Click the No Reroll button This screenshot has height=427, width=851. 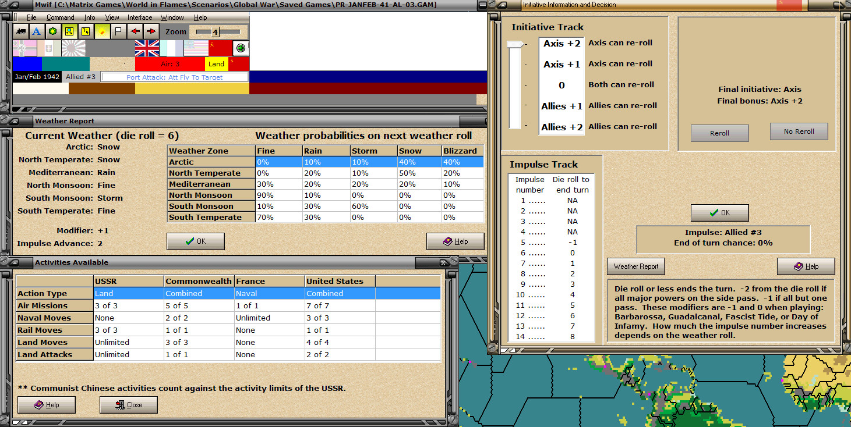click(799, 131)
